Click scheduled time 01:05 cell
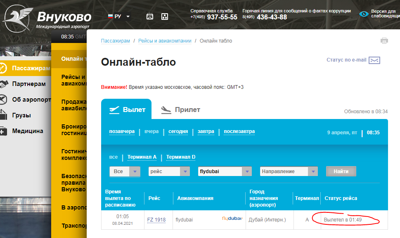Screen dimensions: 400x238 pyautogui.click(x=123, y=220)
